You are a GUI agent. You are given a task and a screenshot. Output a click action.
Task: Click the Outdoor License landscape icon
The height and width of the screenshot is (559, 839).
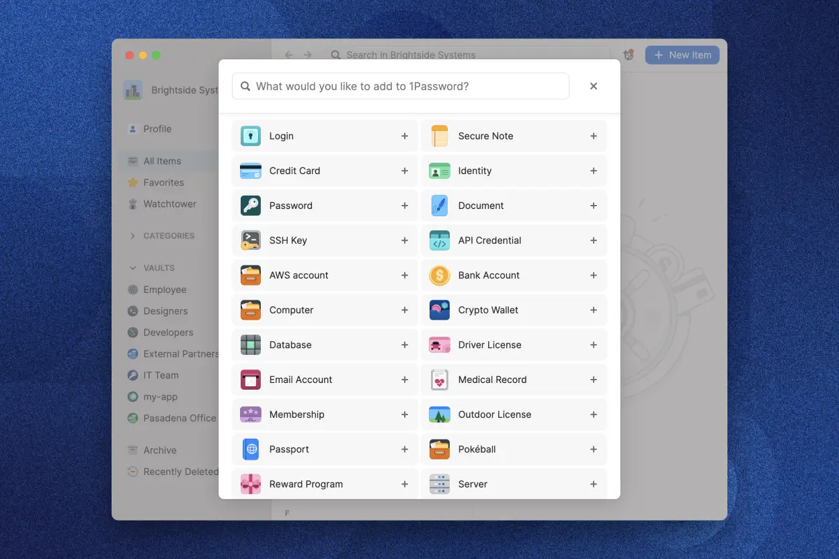point(440,415)
